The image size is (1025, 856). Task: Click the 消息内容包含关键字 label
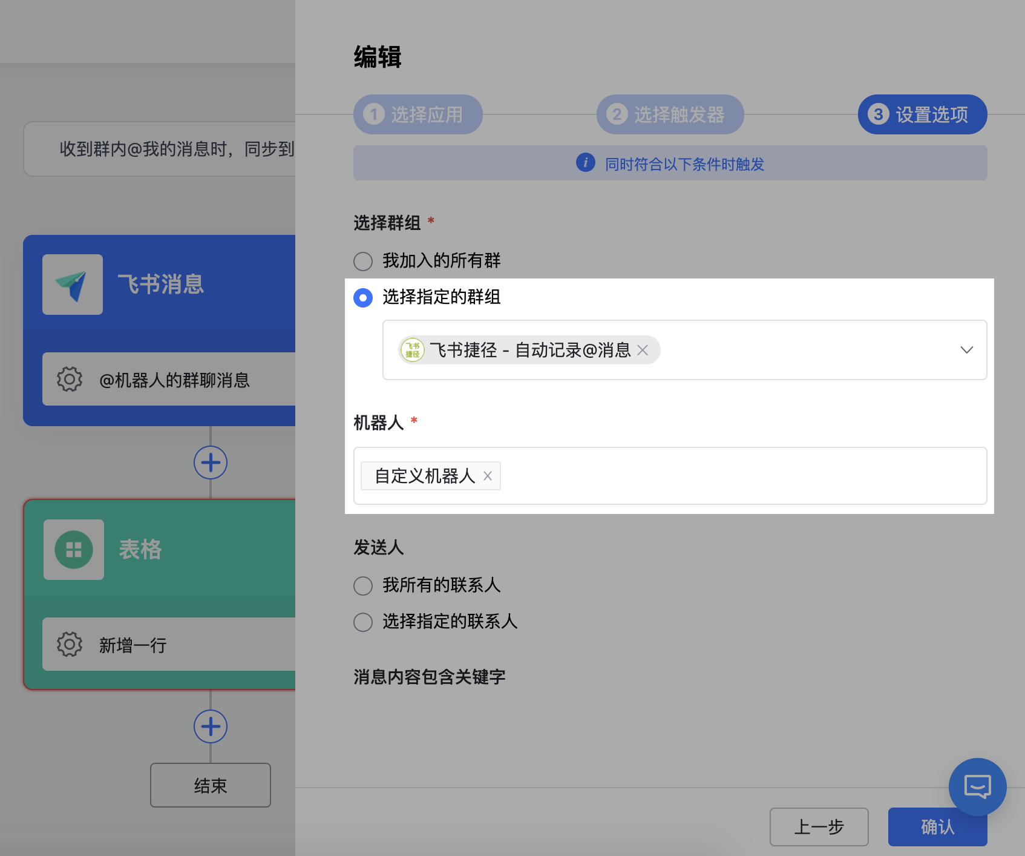pos(430,677)
